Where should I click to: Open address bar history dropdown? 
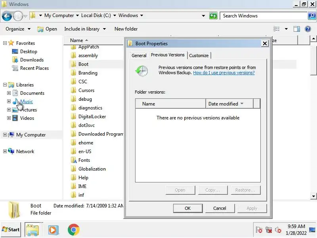coord(203,16)
